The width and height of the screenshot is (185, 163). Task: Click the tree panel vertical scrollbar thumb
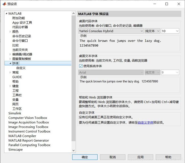point(73,78)
